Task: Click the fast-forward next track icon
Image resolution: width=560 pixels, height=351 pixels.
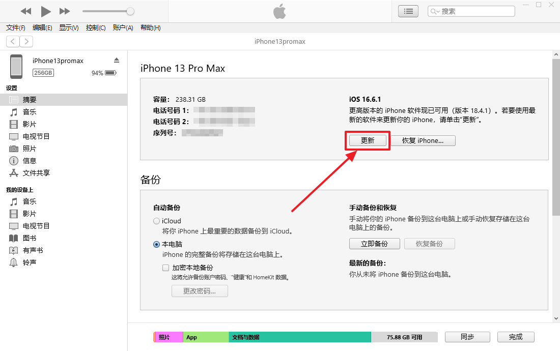Action: coord(65,11)
